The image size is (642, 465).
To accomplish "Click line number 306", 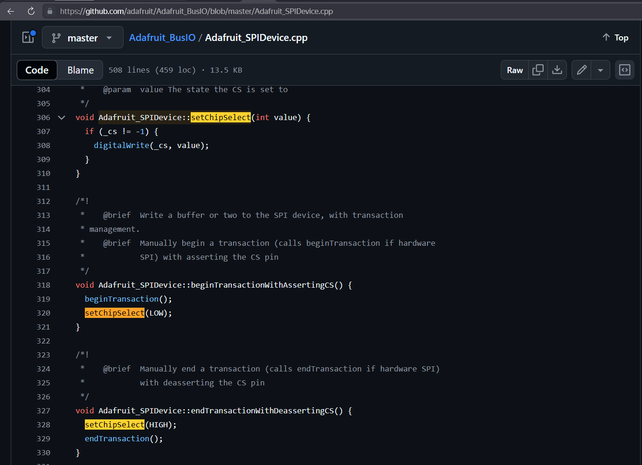I will coord(43,118).
